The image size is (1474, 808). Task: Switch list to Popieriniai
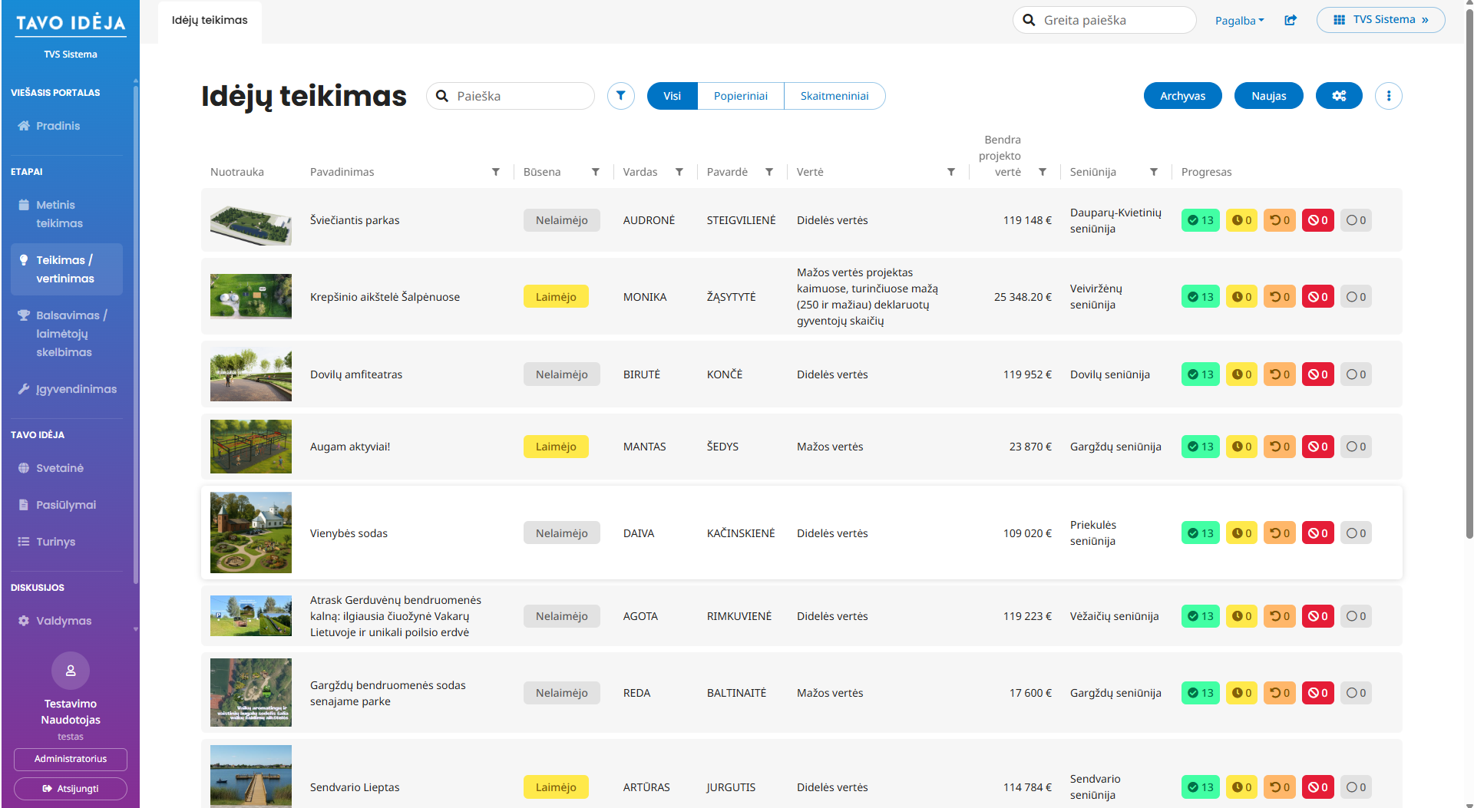pos(741,96)
